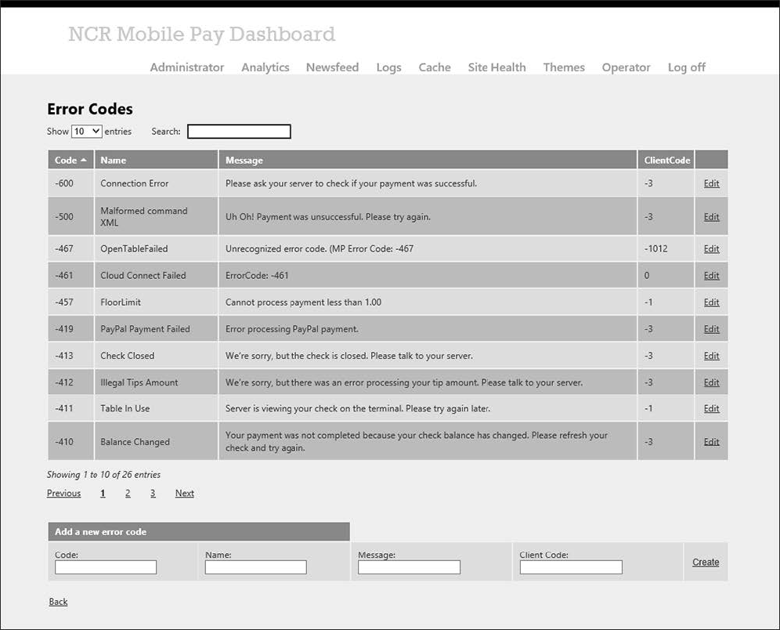Create a new error code

coord(705,562)
